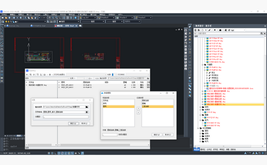
Task: Open the text style Standard dropdown
Action: 107,18
